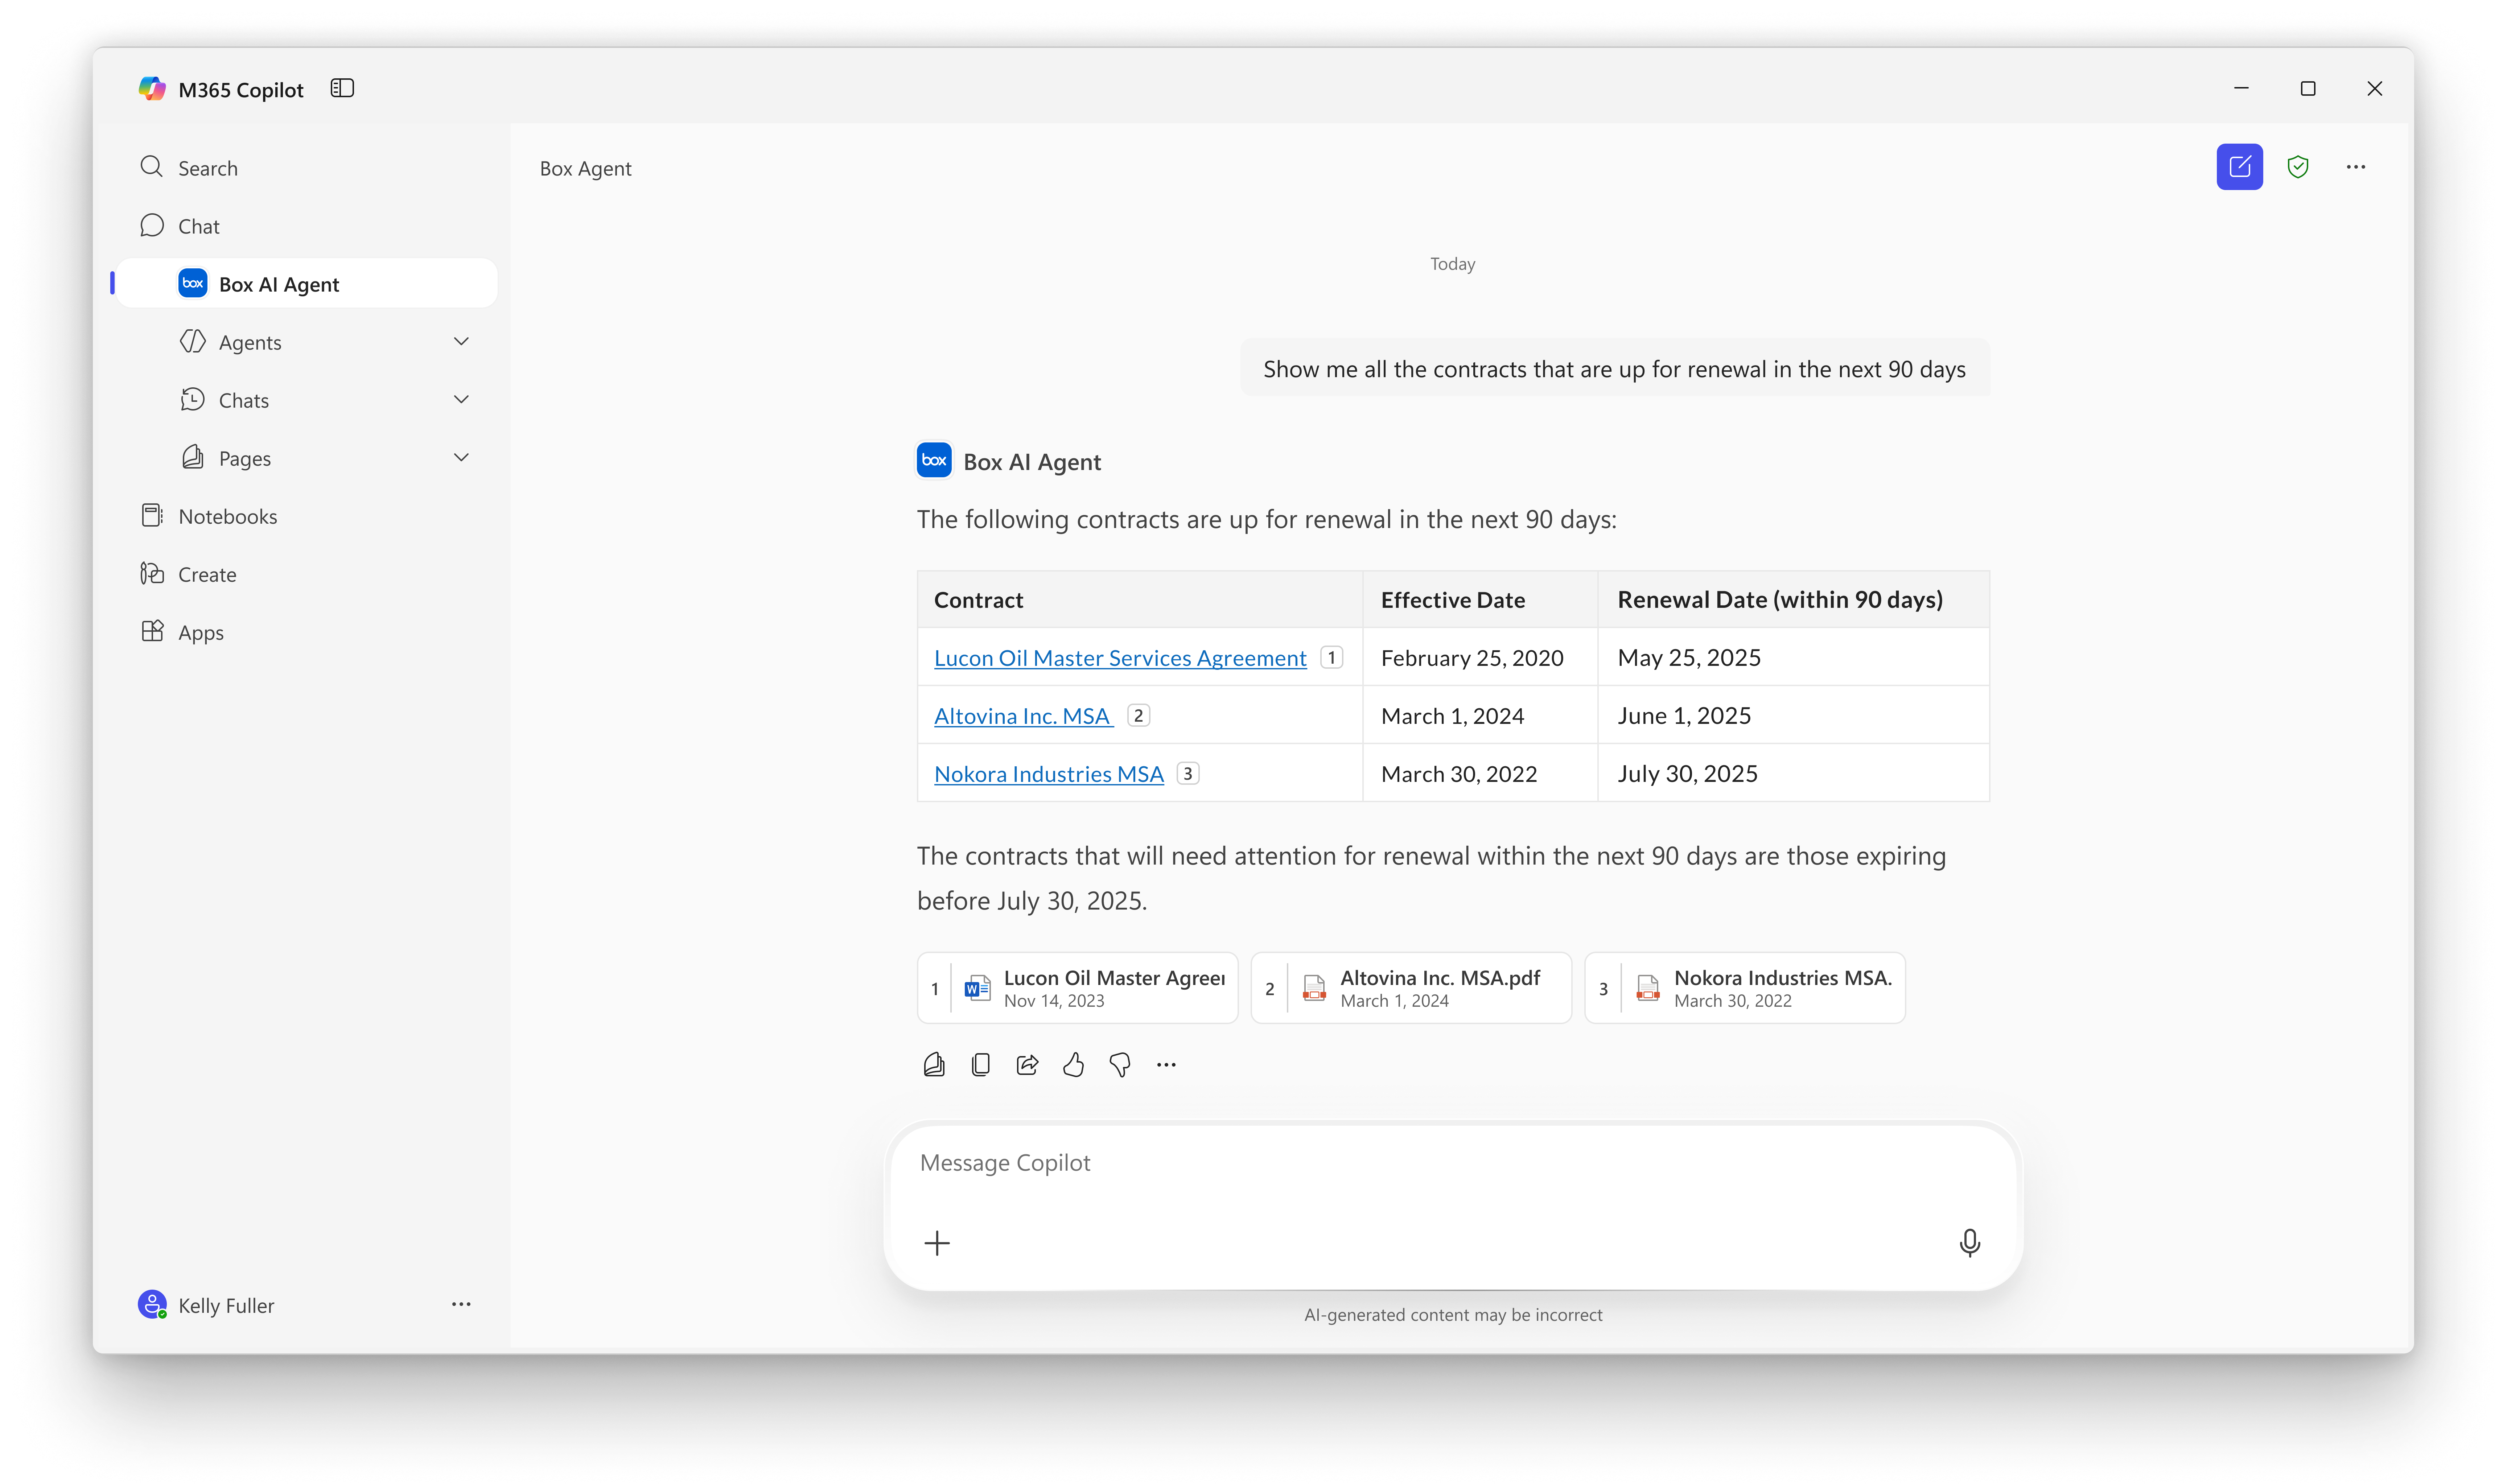Open the Lucon Oil Master Agreement reference card

pyautogui.click(x=1077, y=988)
